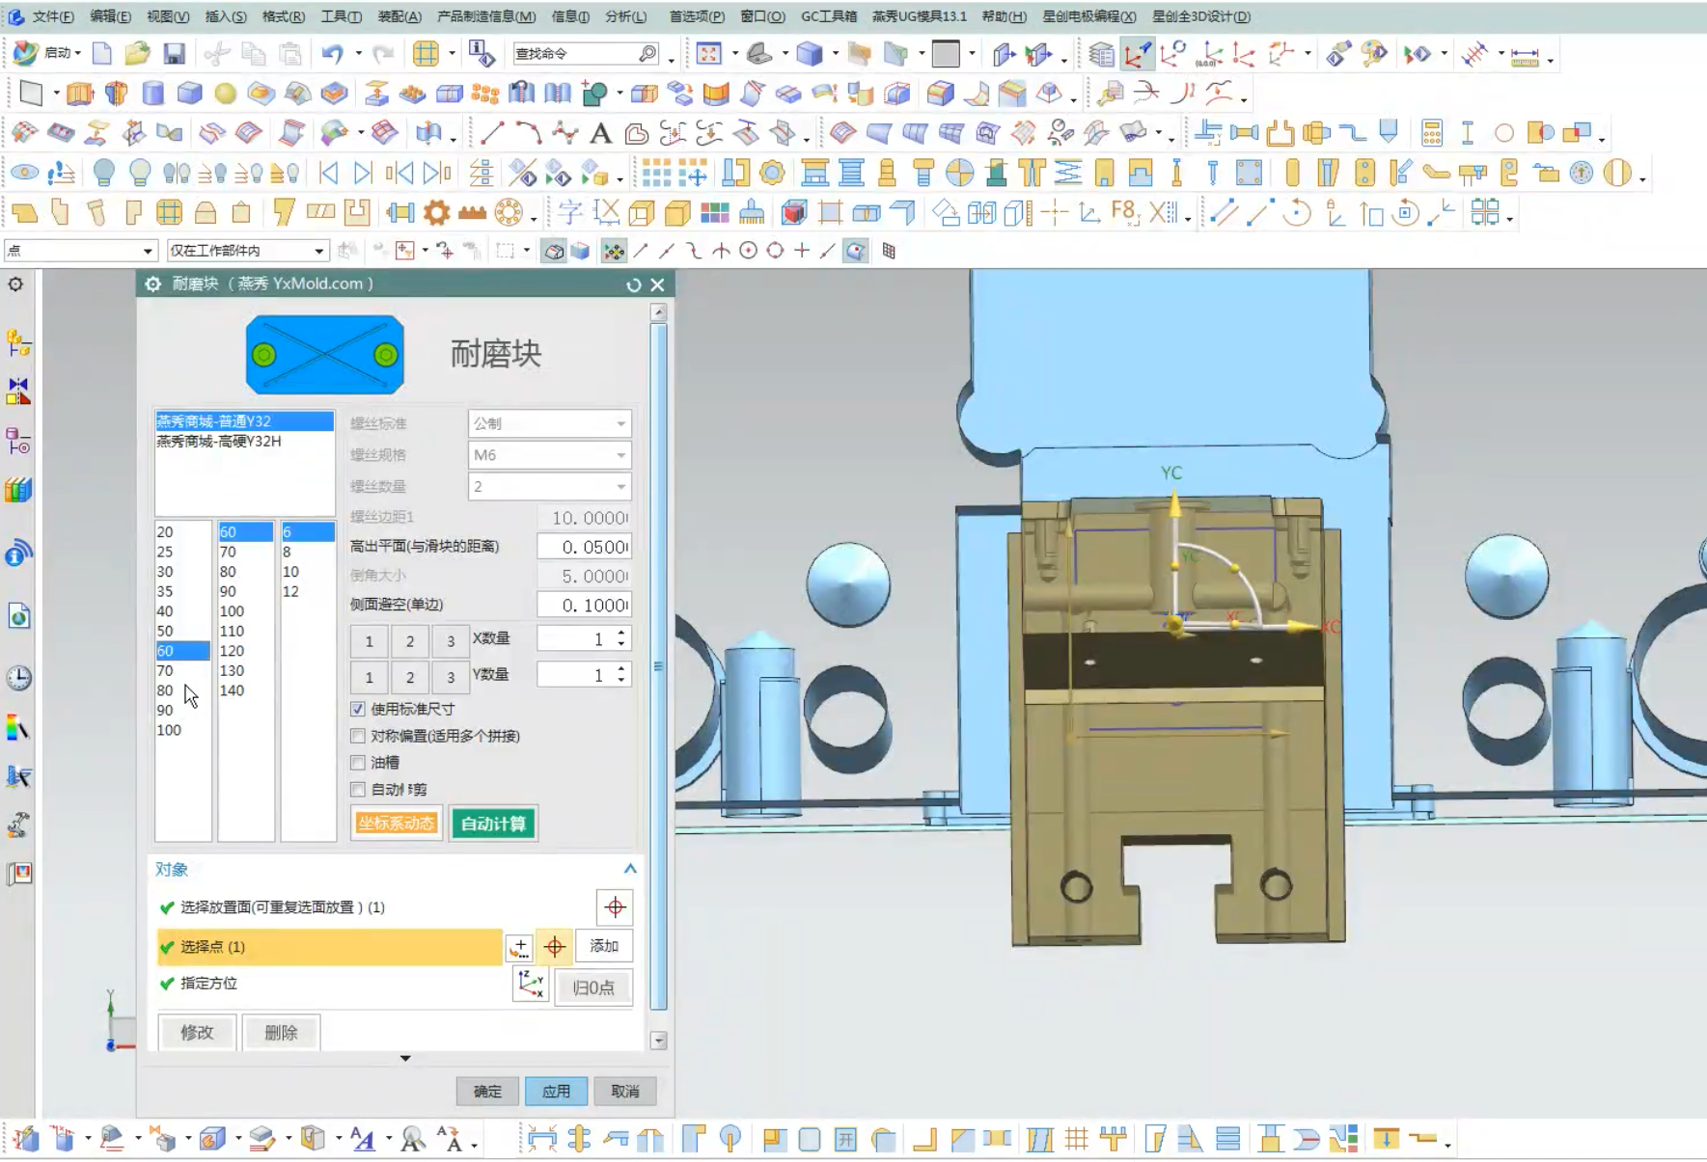Screen dimensions: 1707x1162
Task: Expand dialog with bottom black arrow
Action: coord(405,1058)
